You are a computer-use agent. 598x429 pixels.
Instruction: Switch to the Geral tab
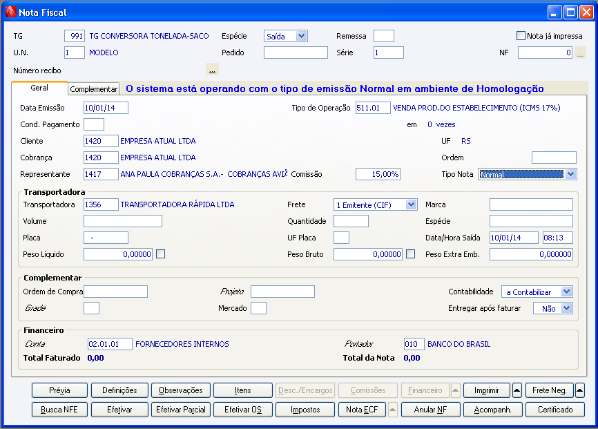(x=39, y=88)
